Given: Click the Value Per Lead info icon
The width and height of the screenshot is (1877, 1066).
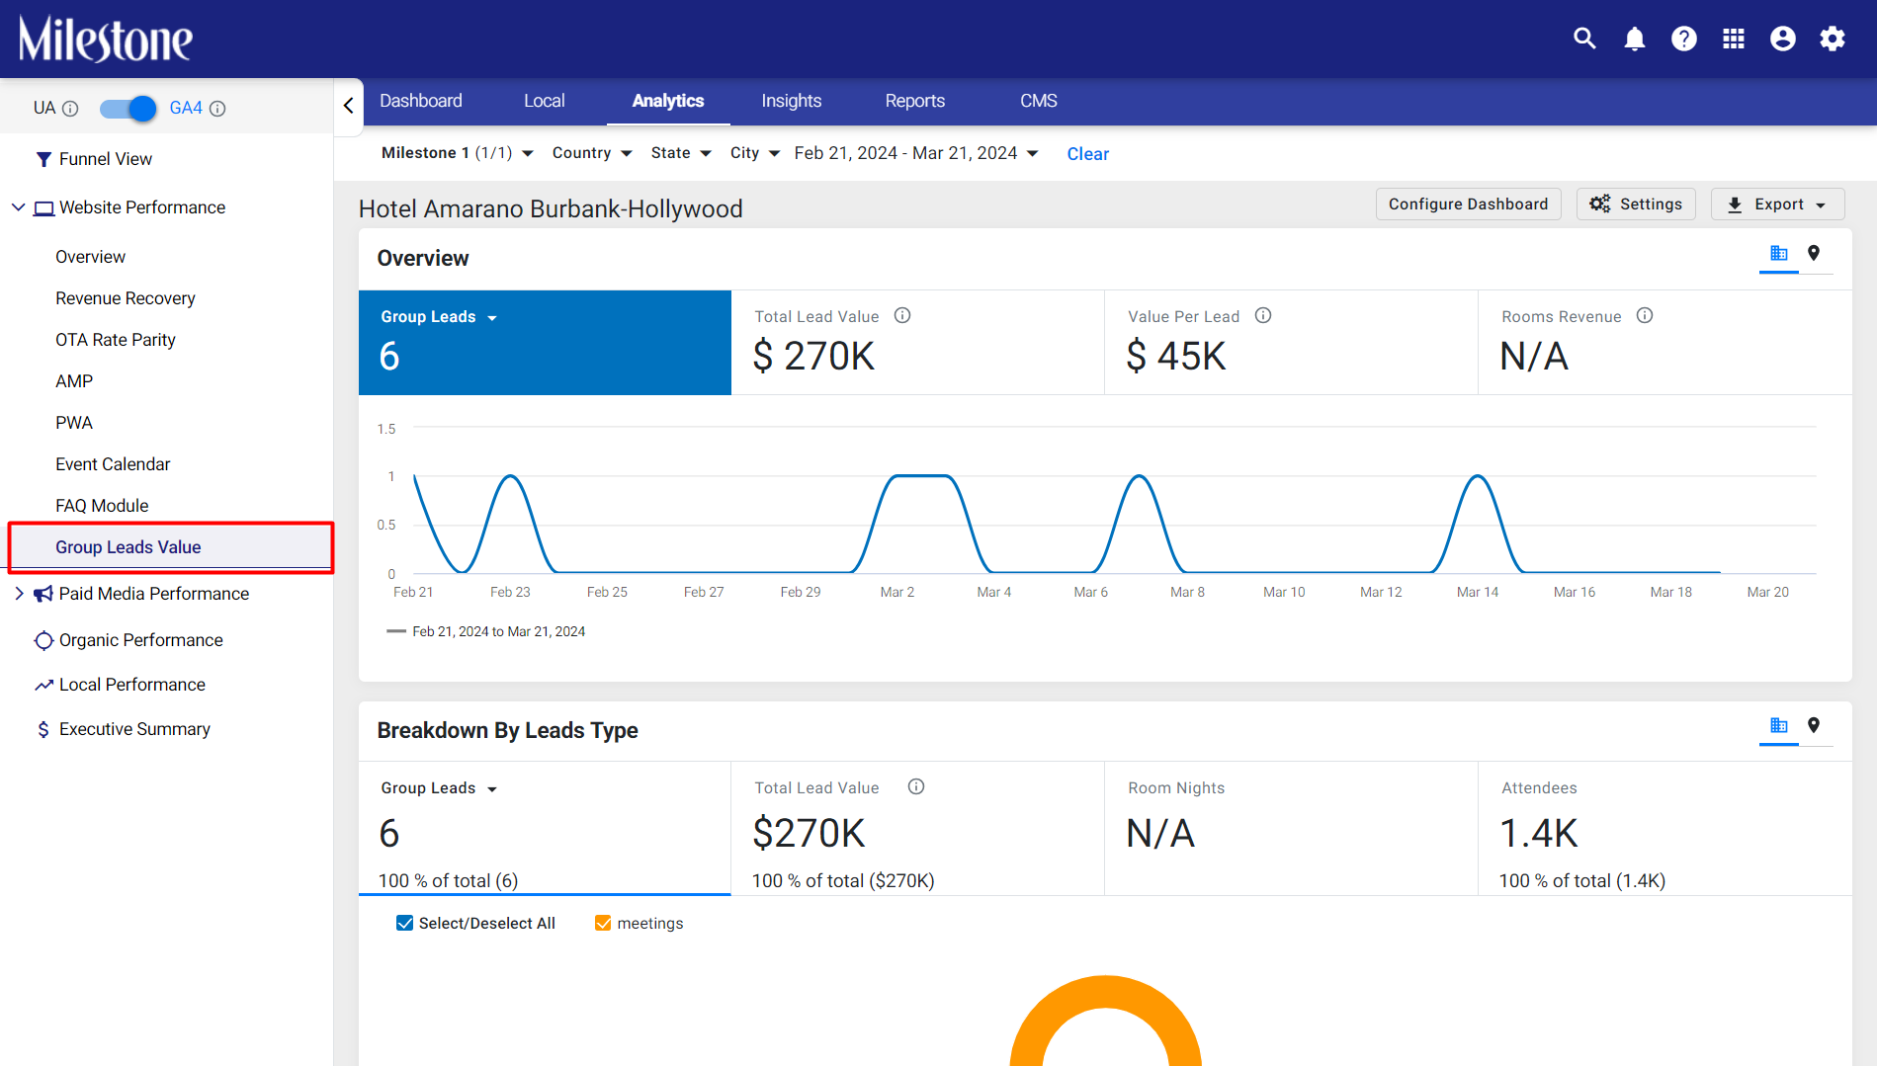Looking at the screenshot, I should coord(1263,315).
